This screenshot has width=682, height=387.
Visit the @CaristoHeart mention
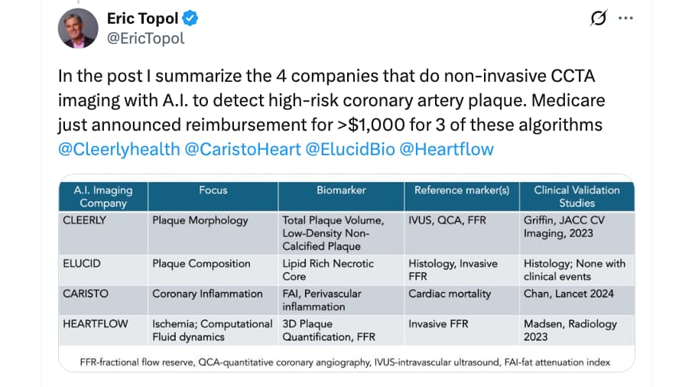pos(243,148)
